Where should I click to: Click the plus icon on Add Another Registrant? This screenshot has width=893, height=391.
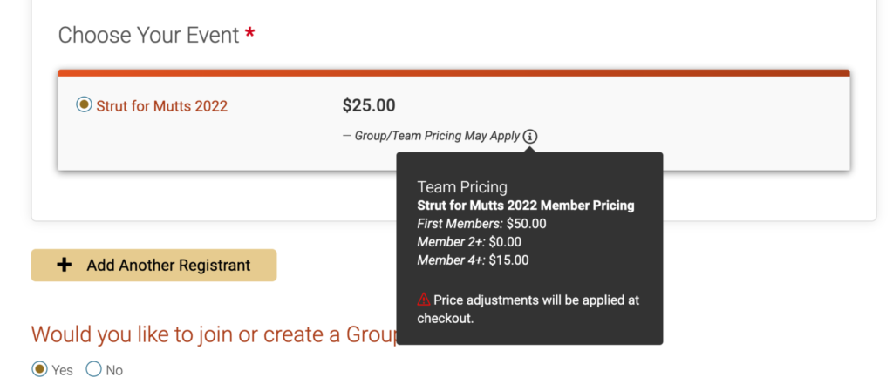[65, 265]
